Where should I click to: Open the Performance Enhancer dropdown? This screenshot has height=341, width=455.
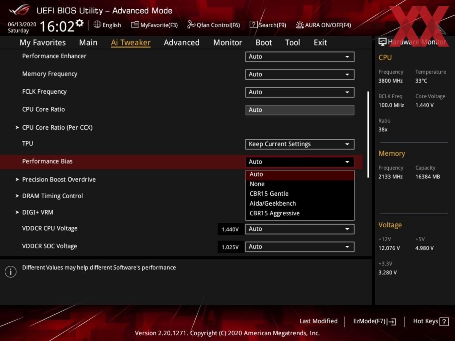[x=300, y=56]
